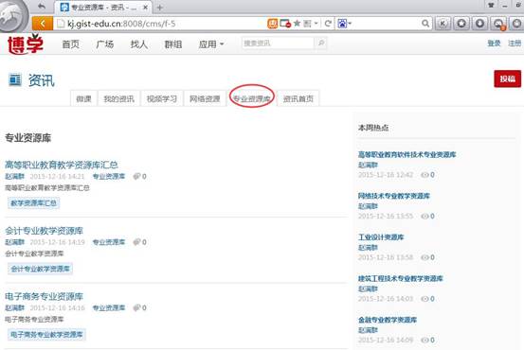
Task: Switch to the 微课 tab
Action: [83, 98]
